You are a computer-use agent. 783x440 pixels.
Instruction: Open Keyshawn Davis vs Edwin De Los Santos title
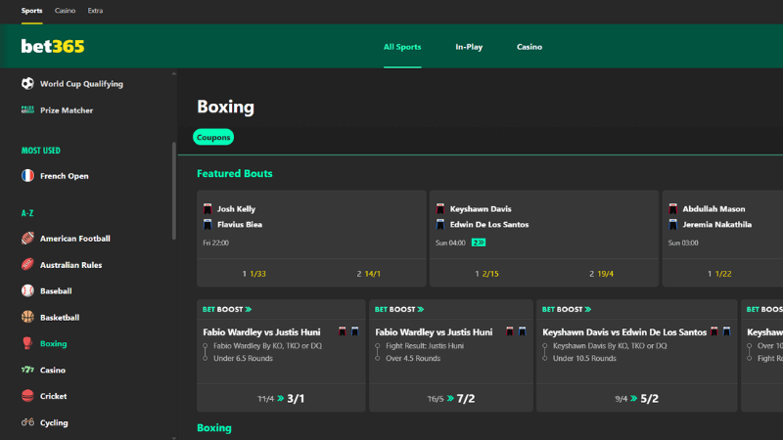pyautogui.click(x=624, y=331)
